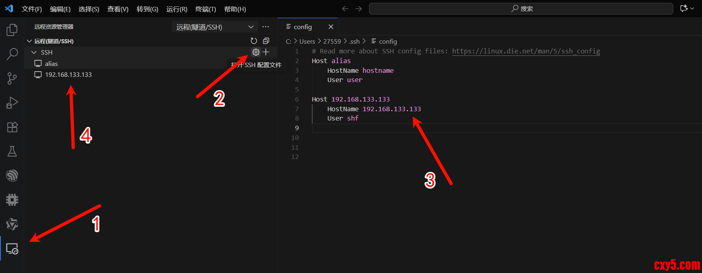This screenshot has height=273, width=702.
Task: Add a new SSH remote host
Action: (266, 52)
